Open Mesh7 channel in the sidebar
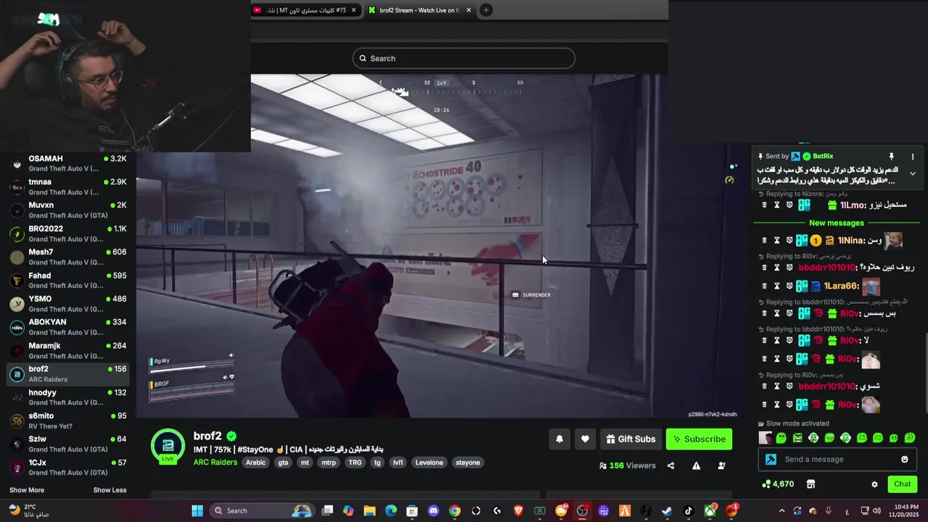 [x=68, y=257]
